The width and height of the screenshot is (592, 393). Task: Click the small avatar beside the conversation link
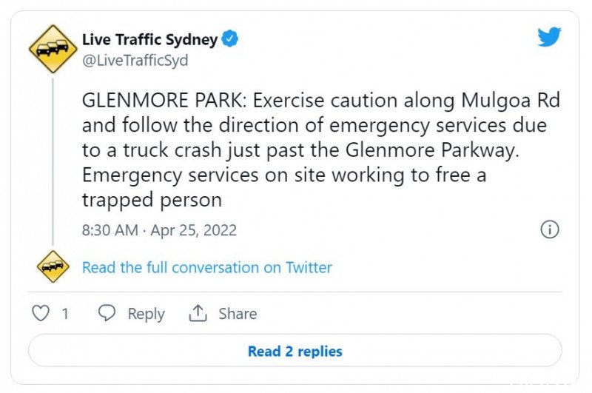(53, 266)
